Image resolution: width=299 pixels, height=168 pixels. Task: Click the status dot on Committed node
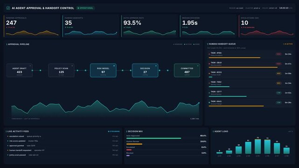198,66
